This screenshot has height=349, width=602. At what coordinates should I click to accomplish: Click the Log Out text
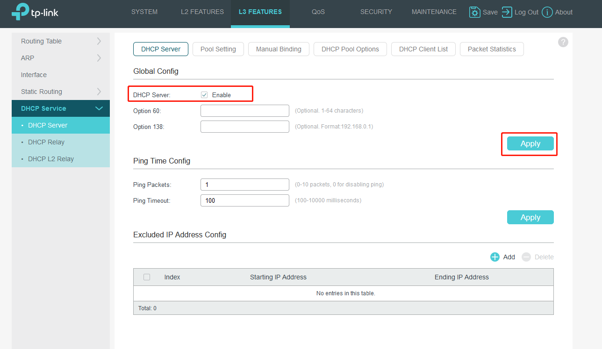click(527, 12)
